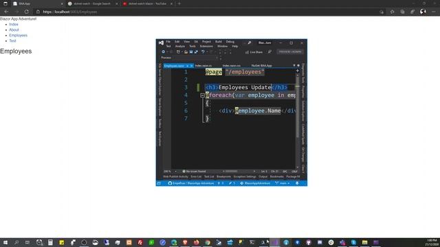
Task: Collapse the @foreach code block
Action: click(202, 95)
